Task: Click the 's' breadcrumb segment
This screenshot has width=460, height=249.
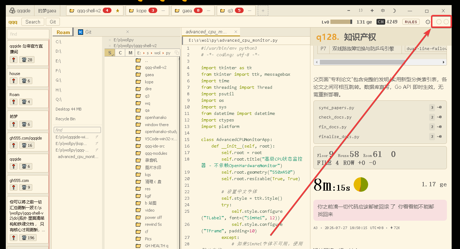Action: click(x=147, y=53)
